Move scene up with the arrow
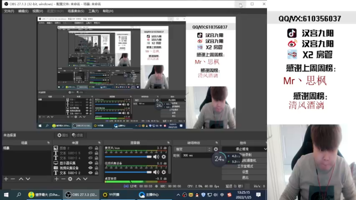 click(x=21, y=179)
